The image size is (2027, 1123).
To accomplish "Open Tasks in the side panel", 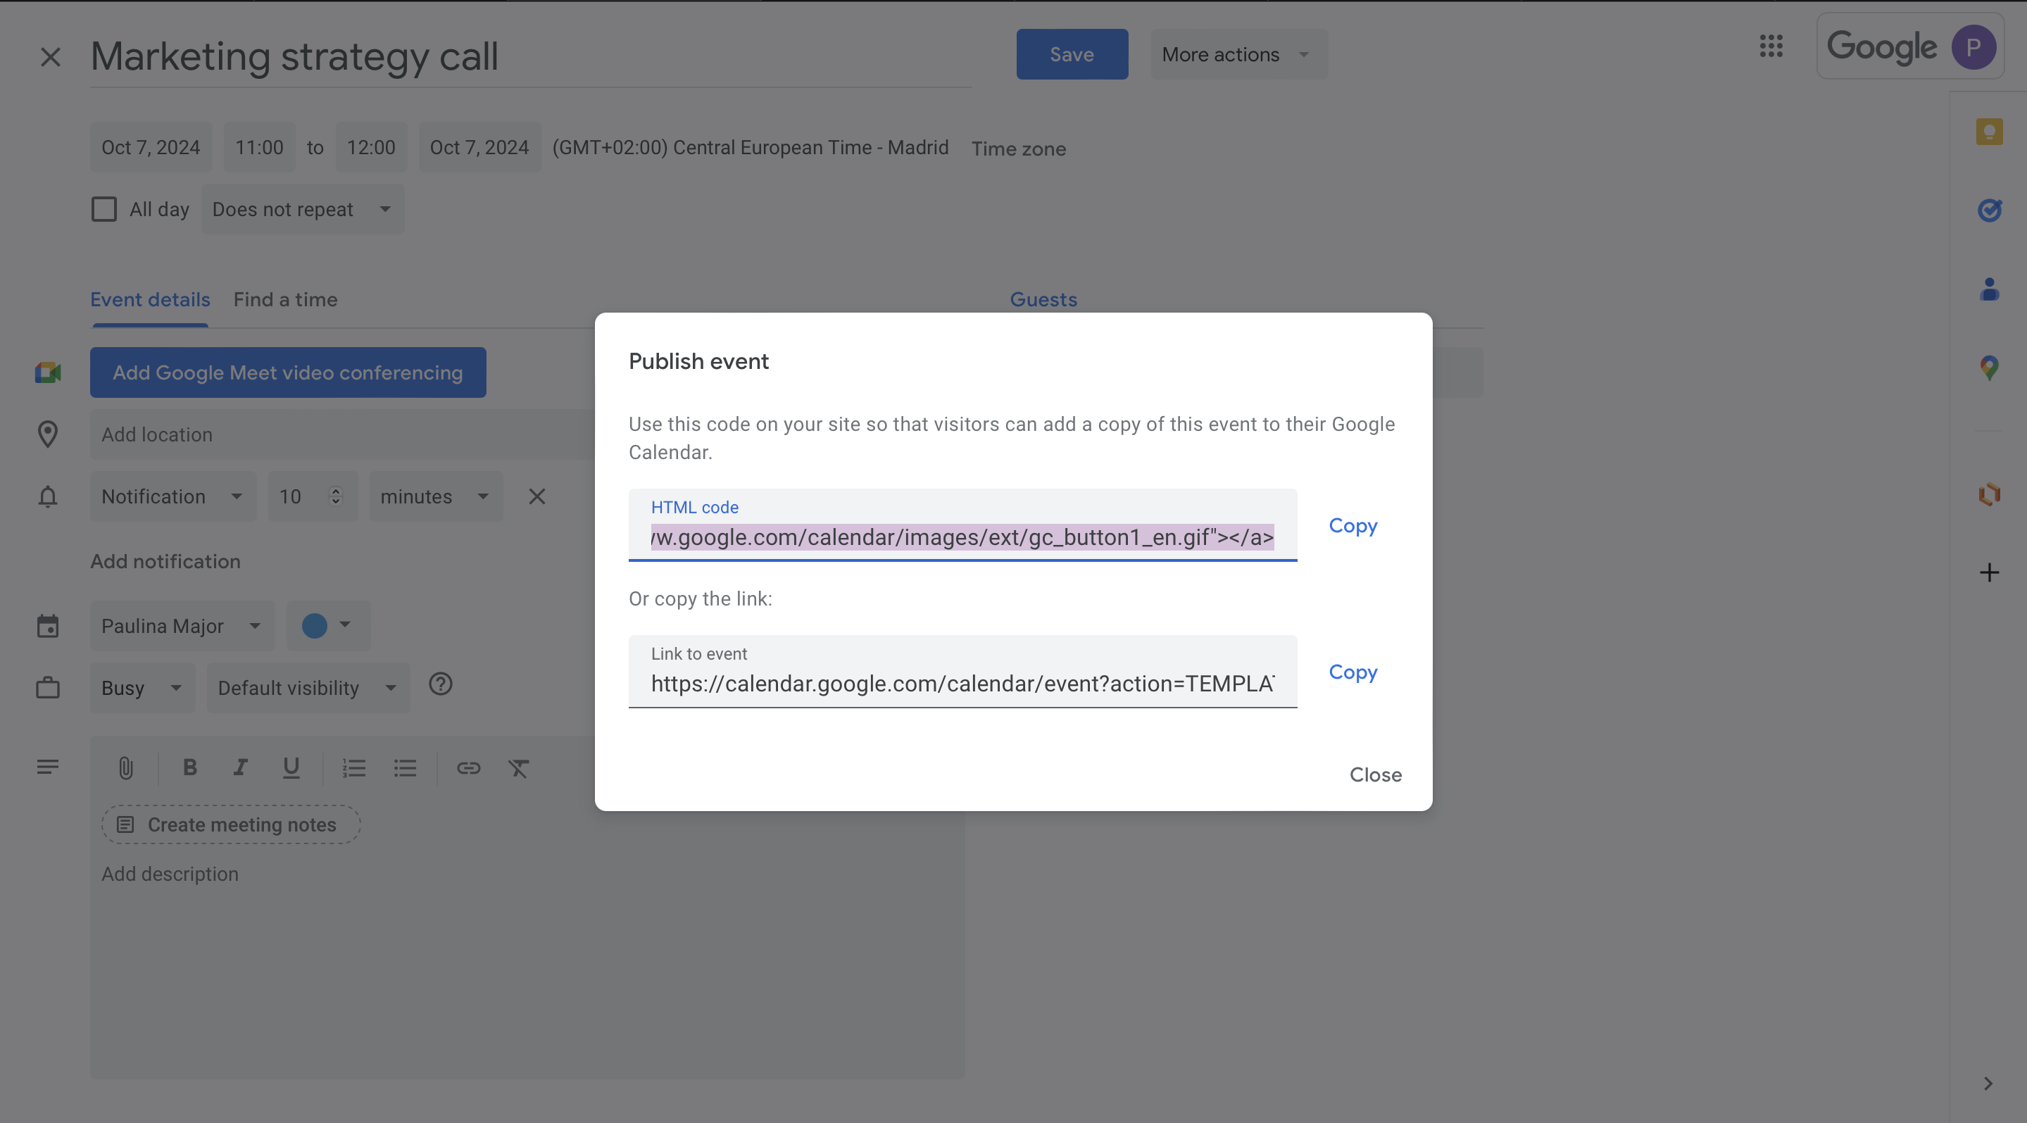I will click(1990, 210).
